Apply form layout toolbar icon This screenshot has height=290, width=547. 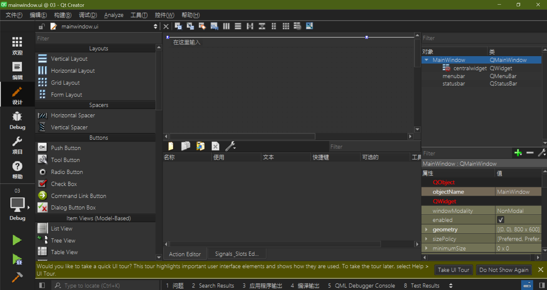[x=274, y=26]
